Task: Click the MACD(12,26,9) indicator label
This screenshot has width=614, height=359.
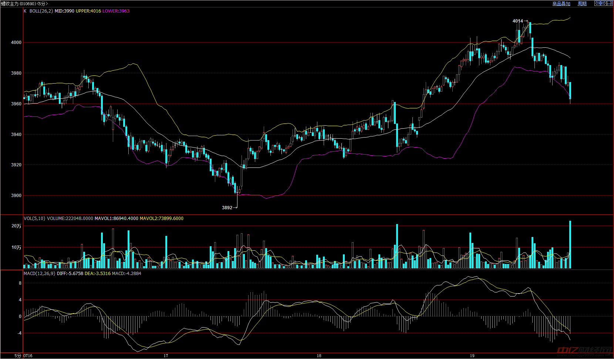Action: [x=40, y=274]
